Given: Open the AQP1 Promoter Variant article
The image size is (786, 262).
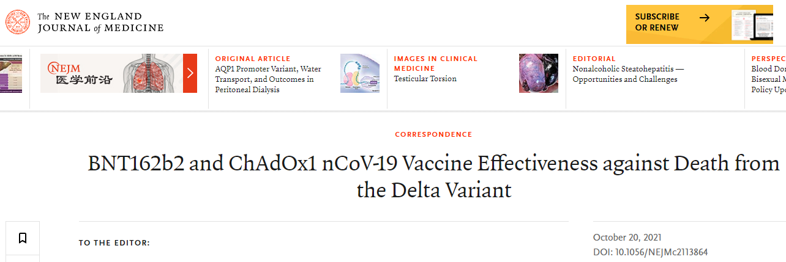Looking at the screenshot, I should [268, 79].
